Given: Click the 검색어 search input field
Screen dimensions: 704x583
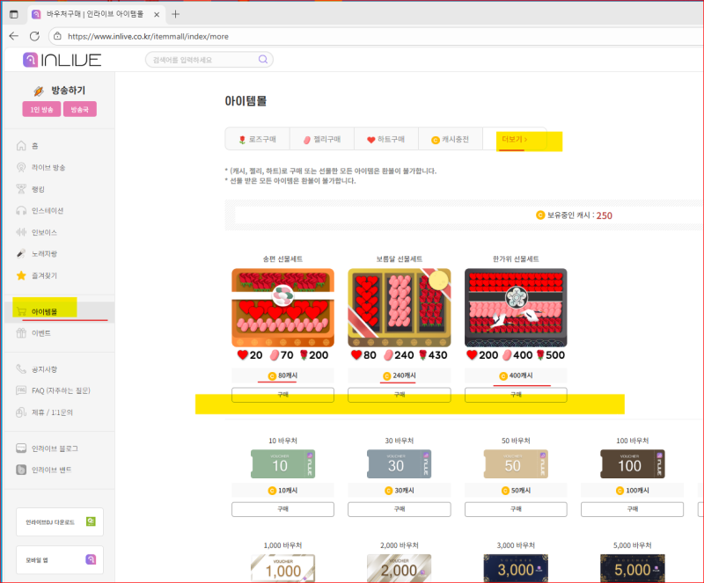Looking at the screenshot, I should tap(202, 60).
